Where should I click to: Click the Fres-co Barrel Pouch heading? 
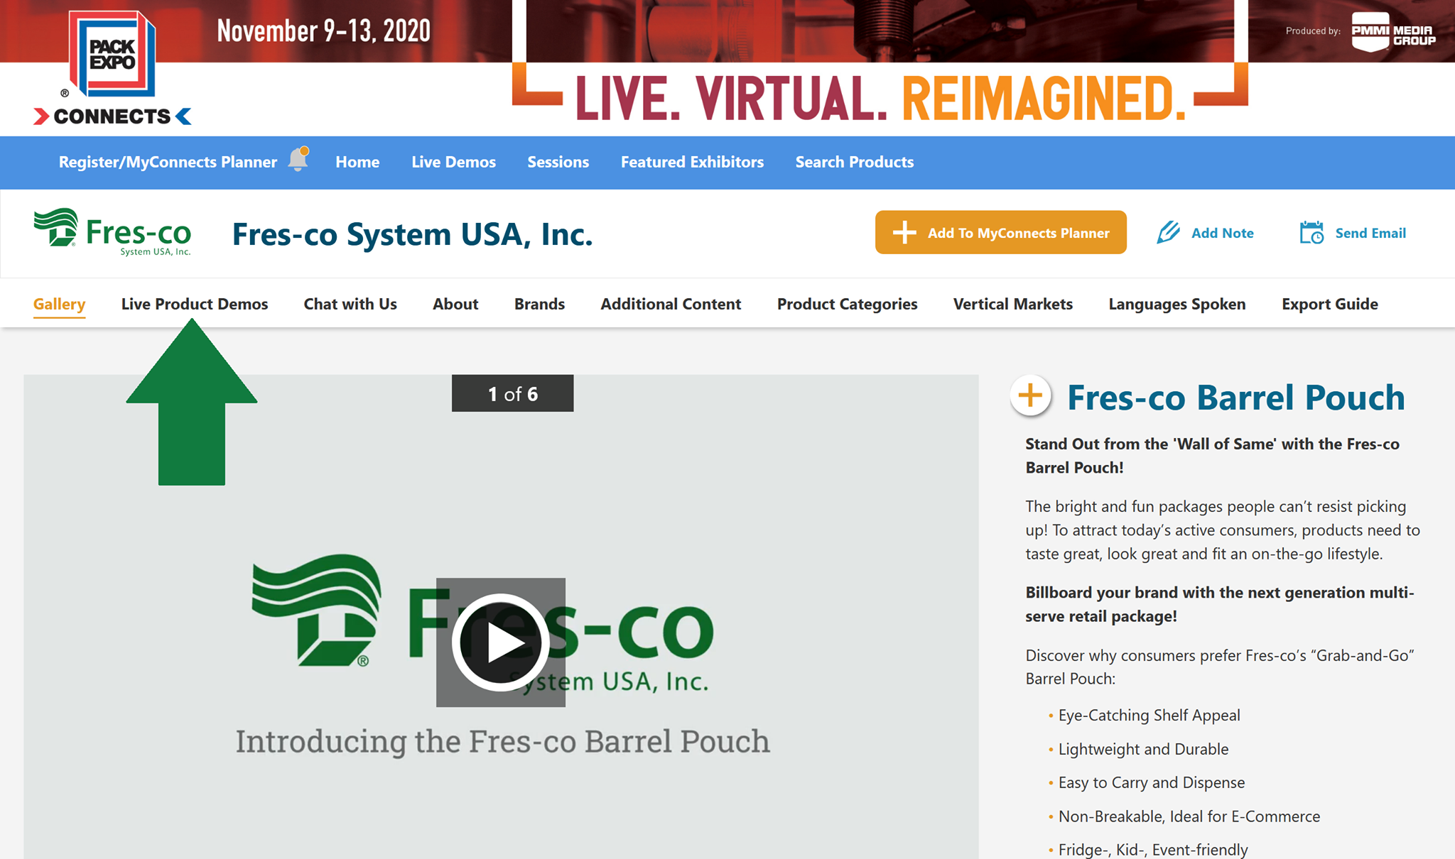1236,397
